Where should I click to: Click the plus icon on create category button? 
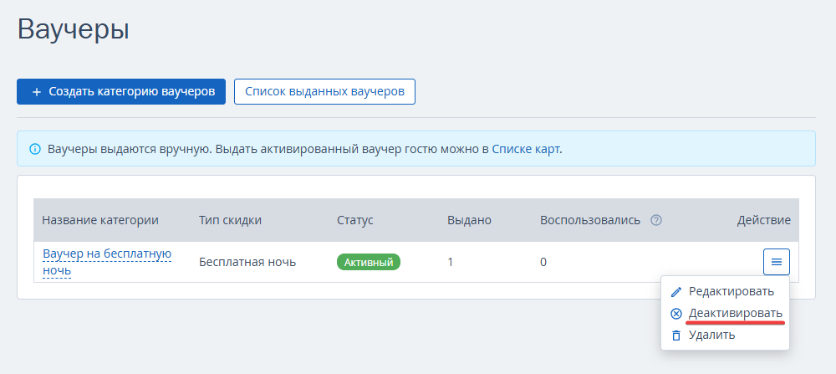(36, 92)
